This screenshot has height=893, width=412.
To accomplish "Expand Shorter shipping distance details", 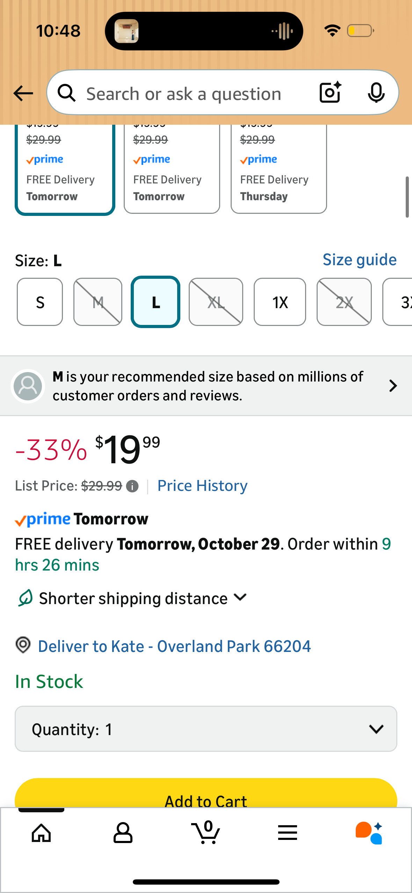I will (143, 598).
